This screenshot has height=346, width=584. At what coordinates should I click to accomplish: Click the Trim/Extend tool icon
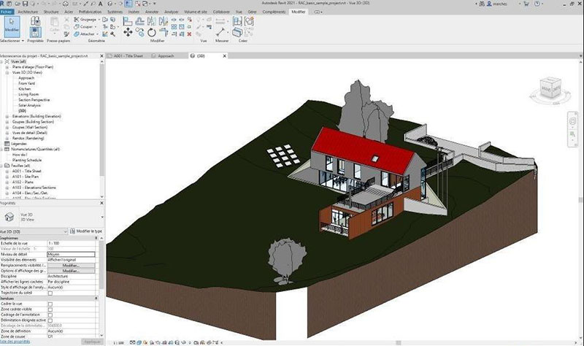[164, 32]
